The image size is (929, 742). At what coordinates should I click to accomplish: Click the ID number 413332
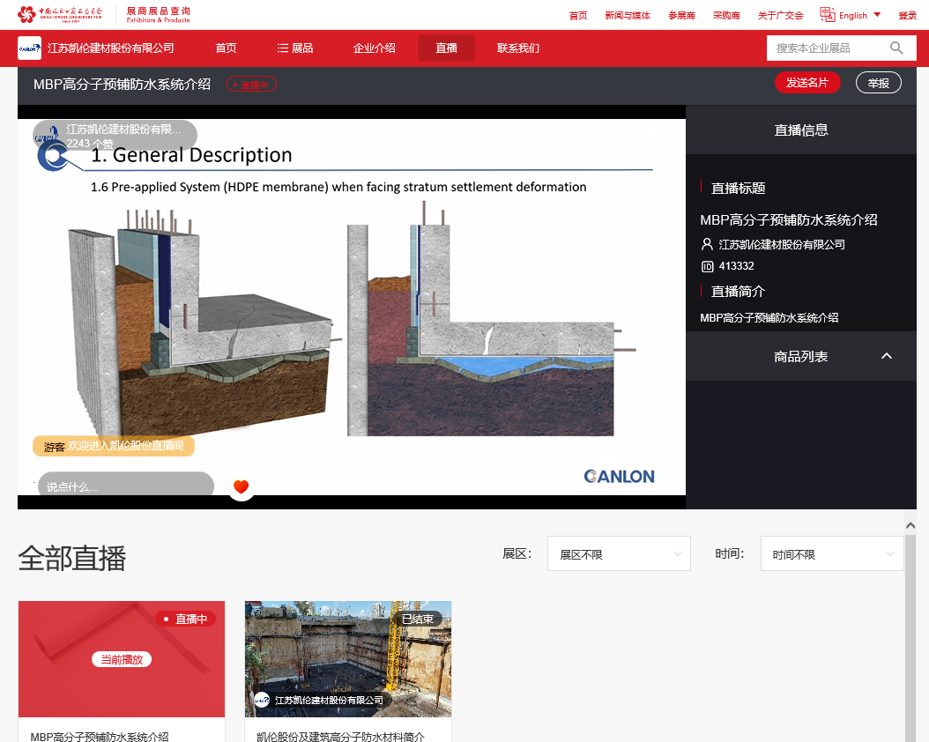coord(737,266)
